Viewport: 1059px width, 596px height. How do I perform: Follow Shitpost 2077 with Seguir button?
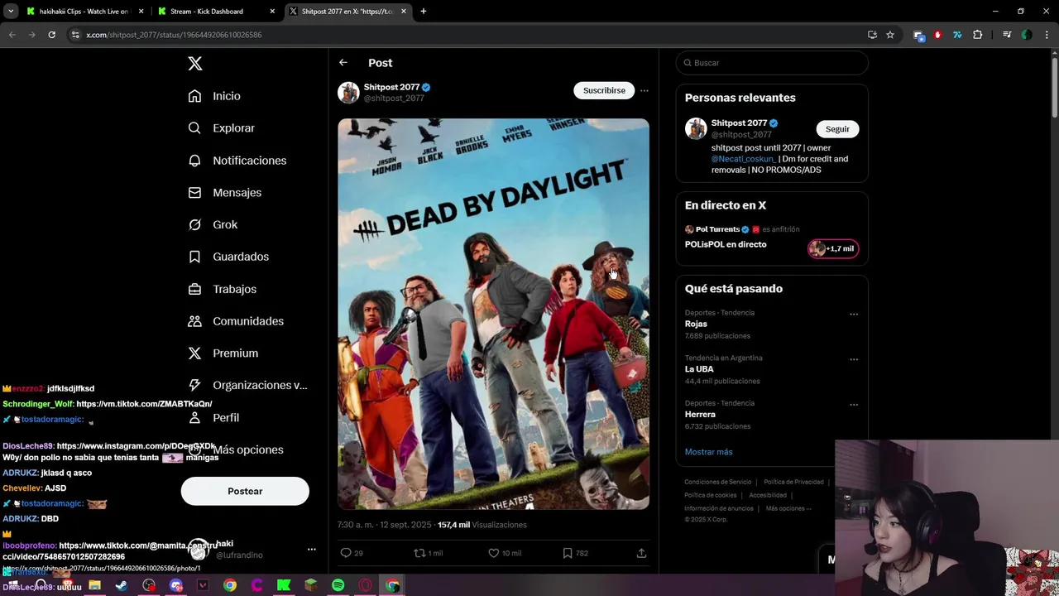(837, 129)
